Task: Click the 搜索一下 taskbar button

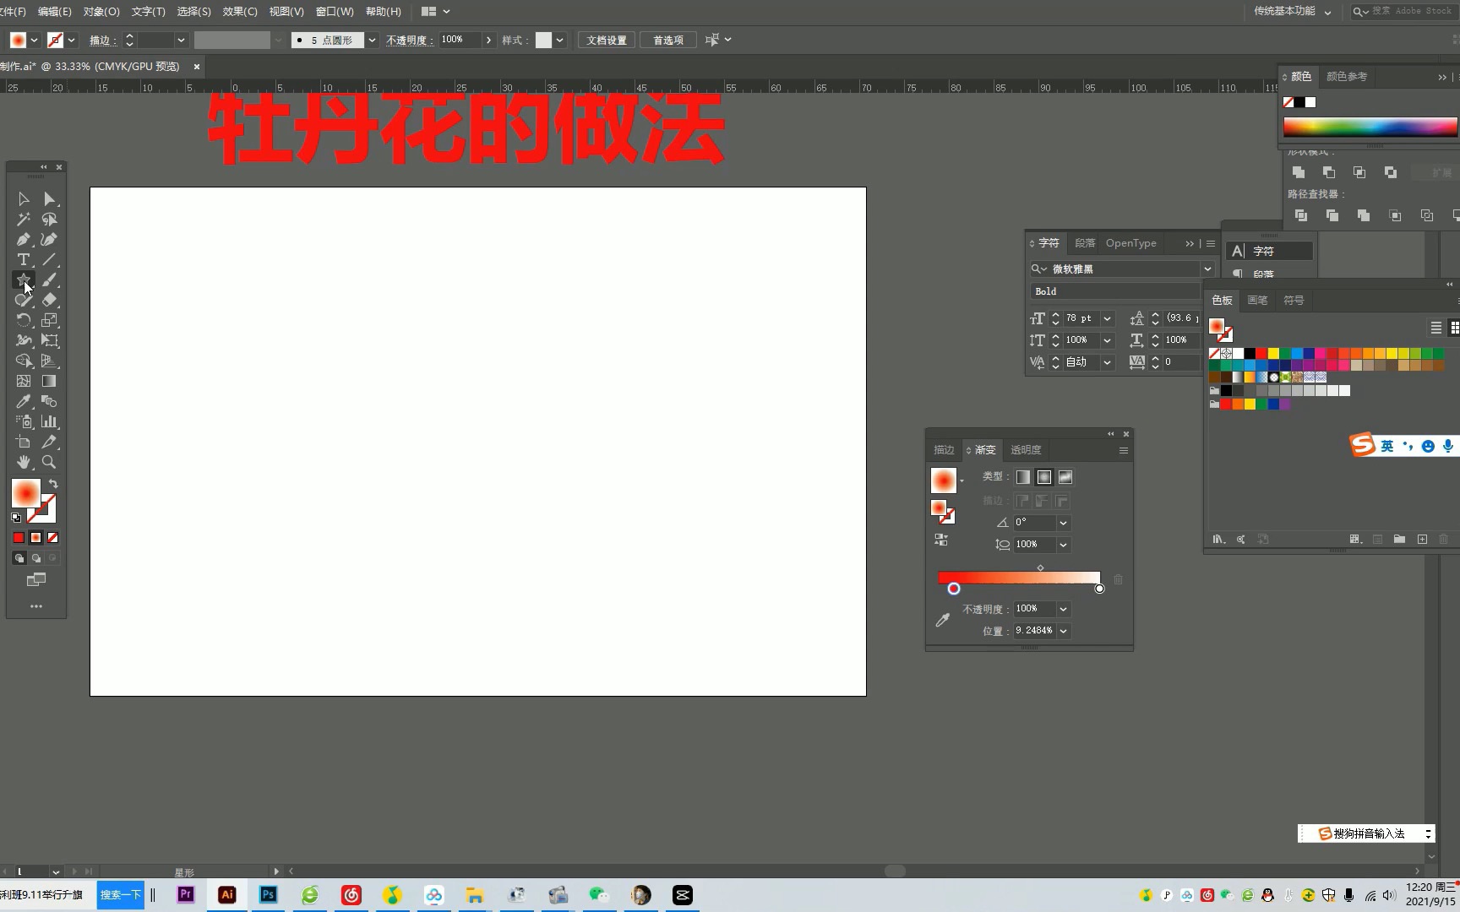Action: (120, 895)
